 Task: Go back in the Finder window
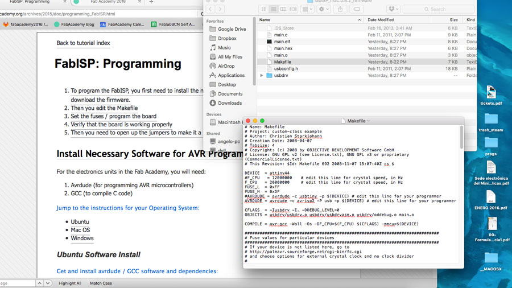(x=210, y=9)
